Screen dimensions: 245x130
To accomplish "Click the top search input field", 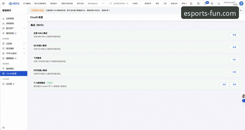I will click(x=122, y=3).
